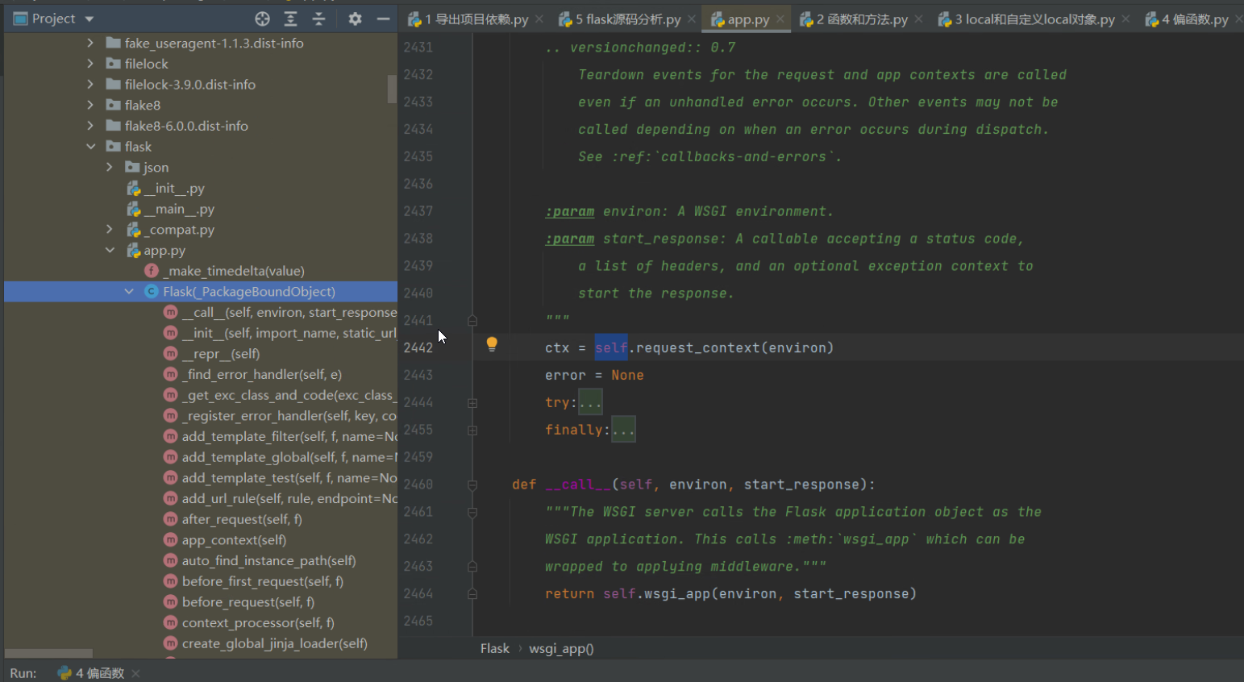
Task: Open Project panel settings gear
Action: (x=355, y=19)
